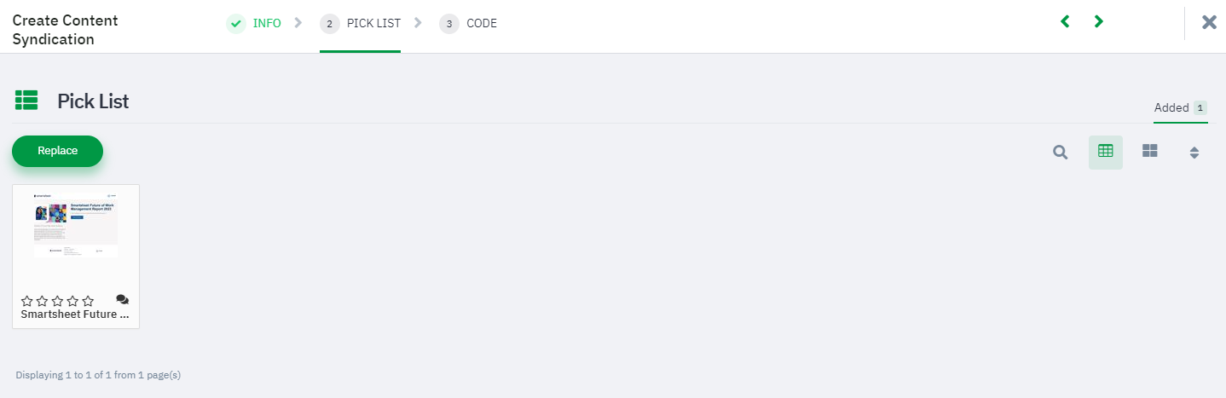Click the search magnifier icon
Image resolution: width=1226 pixels, height=398 pixels.
[x=1060, y=153]
